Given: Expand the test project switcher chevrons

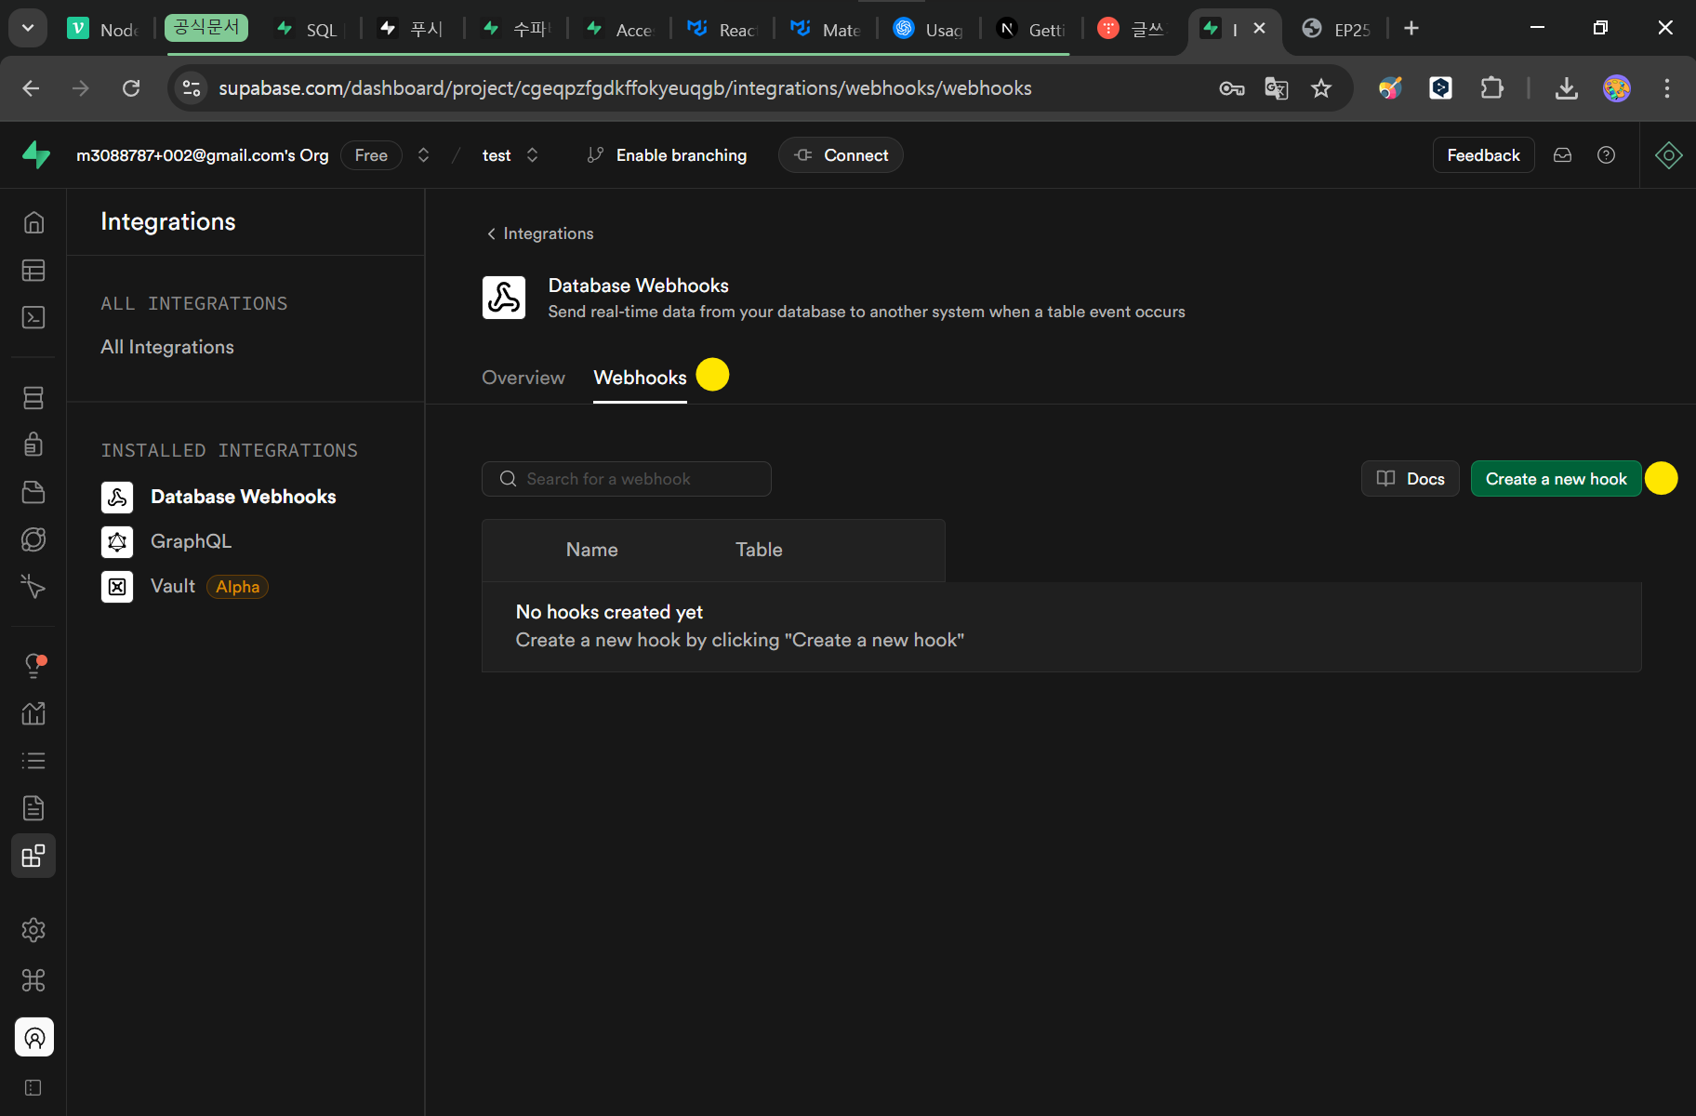Looking at the screenshot, I should (533, 155).
